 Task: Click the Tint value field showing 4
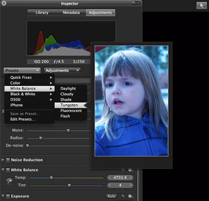point(120,185)
